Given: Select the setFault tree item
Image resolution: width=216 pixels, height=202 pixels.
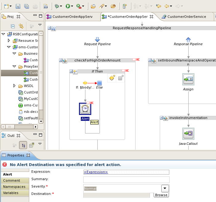Looking at the screenshot, I should [x=28, y=118].
